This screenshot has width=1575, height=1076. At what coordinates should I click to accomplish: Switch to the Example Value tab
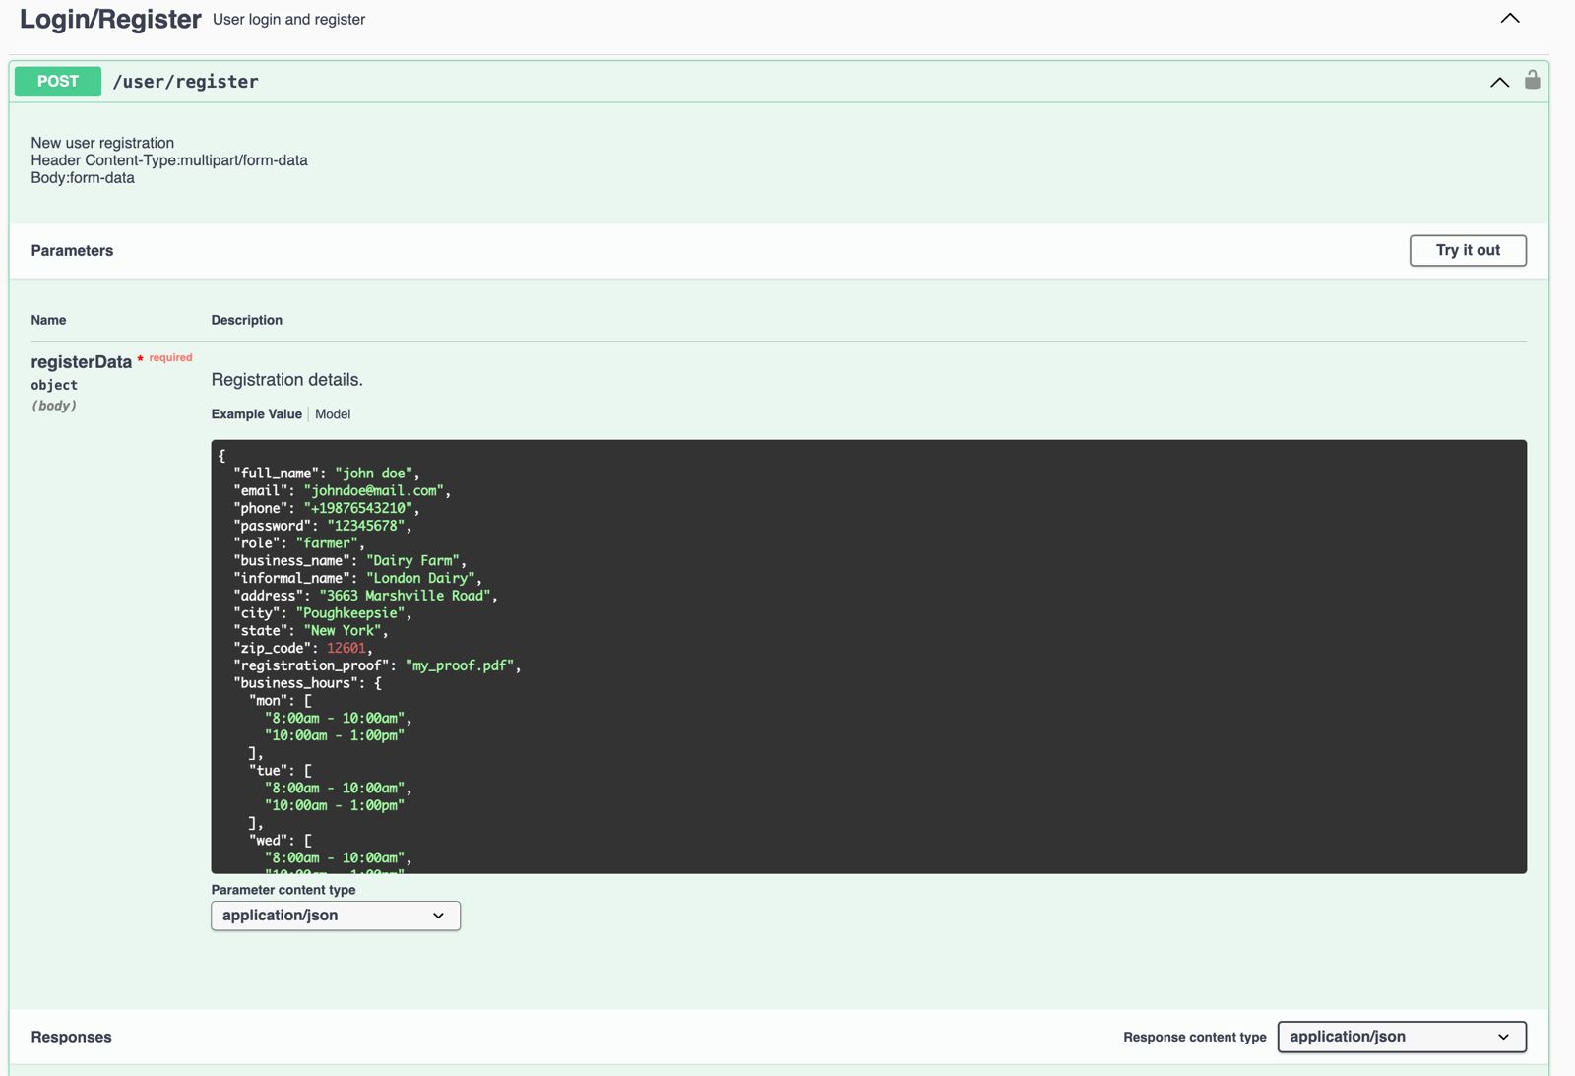pos(256,414)
